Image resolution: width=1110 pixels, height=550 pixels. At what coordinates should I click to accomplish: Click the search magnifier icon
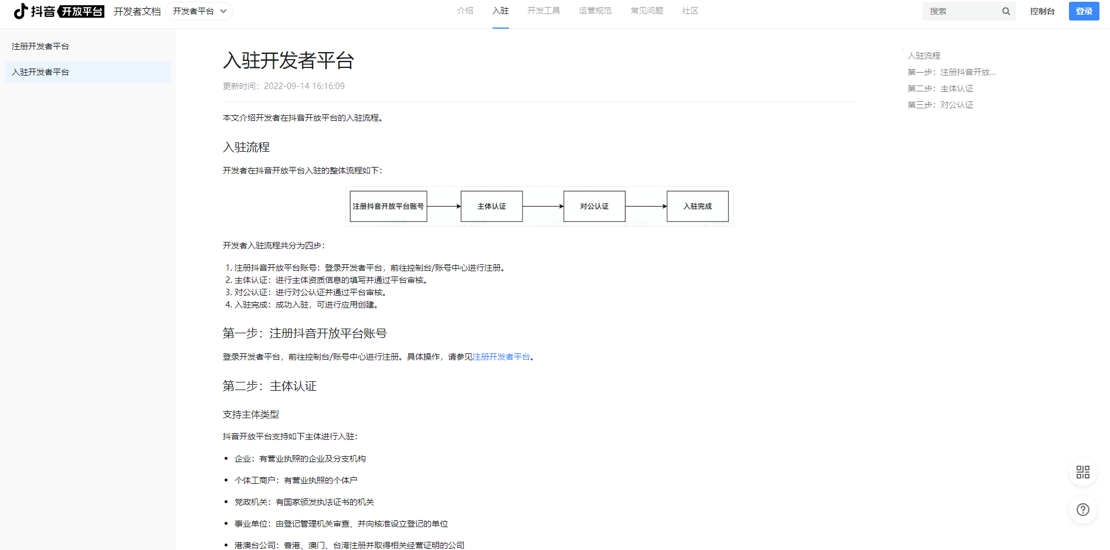[1006, 11]
